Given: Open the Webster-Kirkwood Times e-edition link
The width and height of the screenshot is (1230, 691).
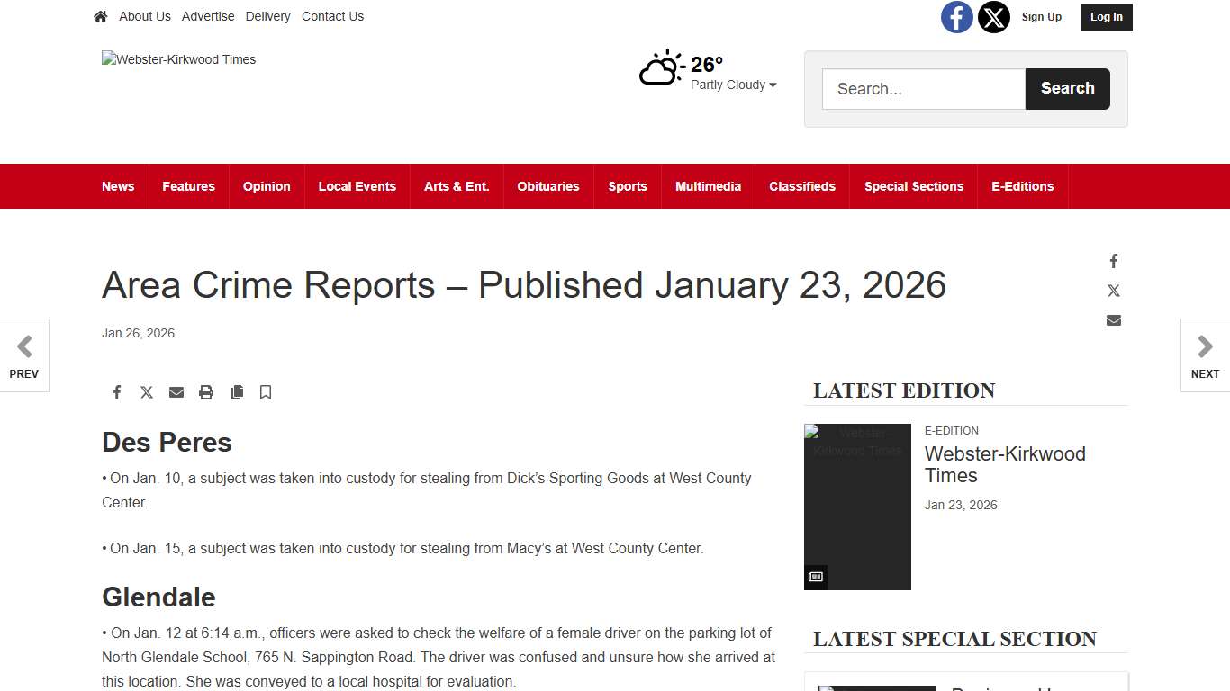Looking at the screenshot, I should click(x=1005, y=464).
